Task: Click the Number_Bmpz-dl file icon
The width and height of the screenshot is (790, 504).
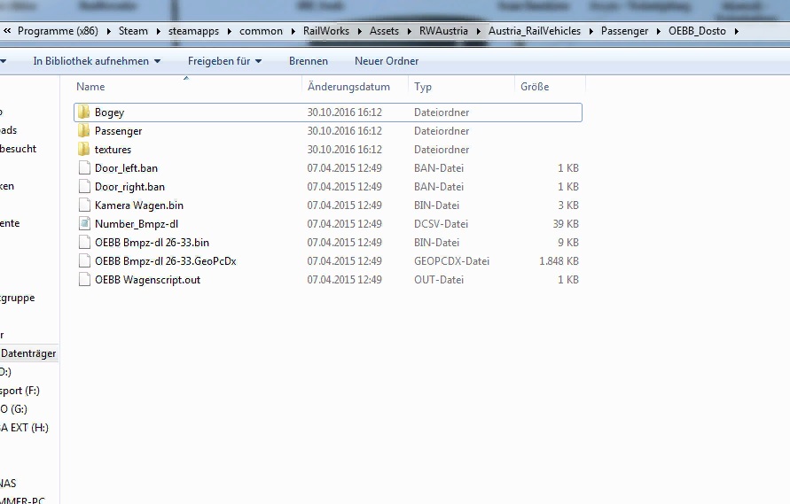Action: pos(84,223)
